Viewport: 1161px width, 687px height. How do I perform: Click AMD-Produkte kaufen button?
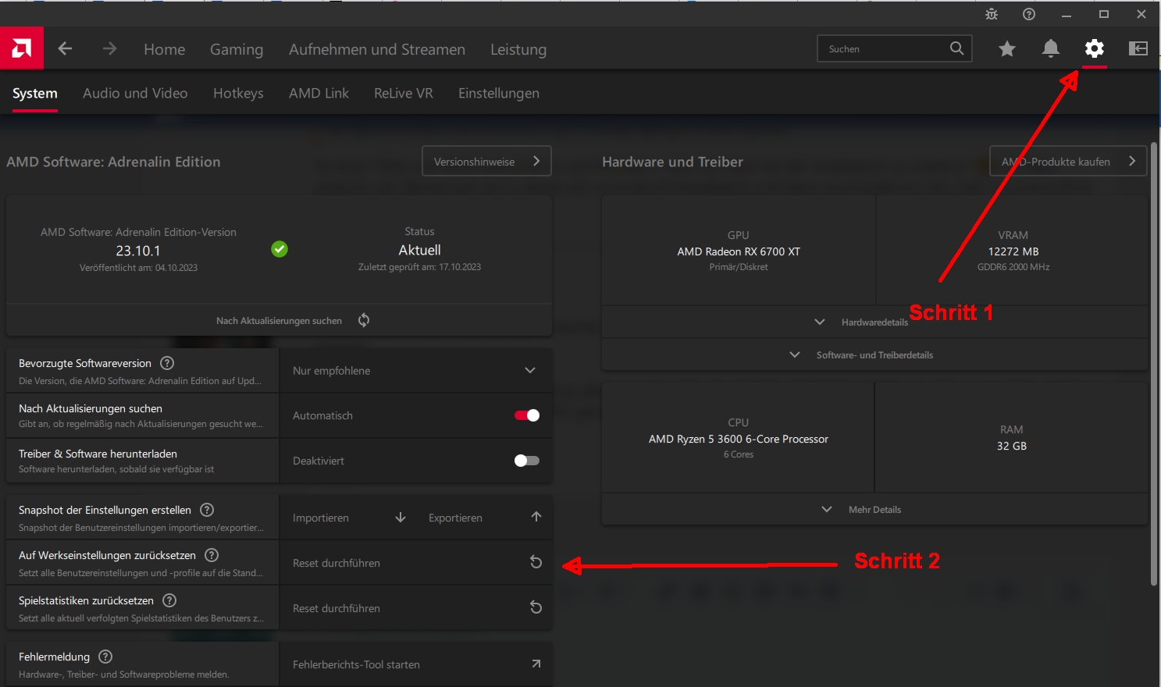(x=1068, y=161)
